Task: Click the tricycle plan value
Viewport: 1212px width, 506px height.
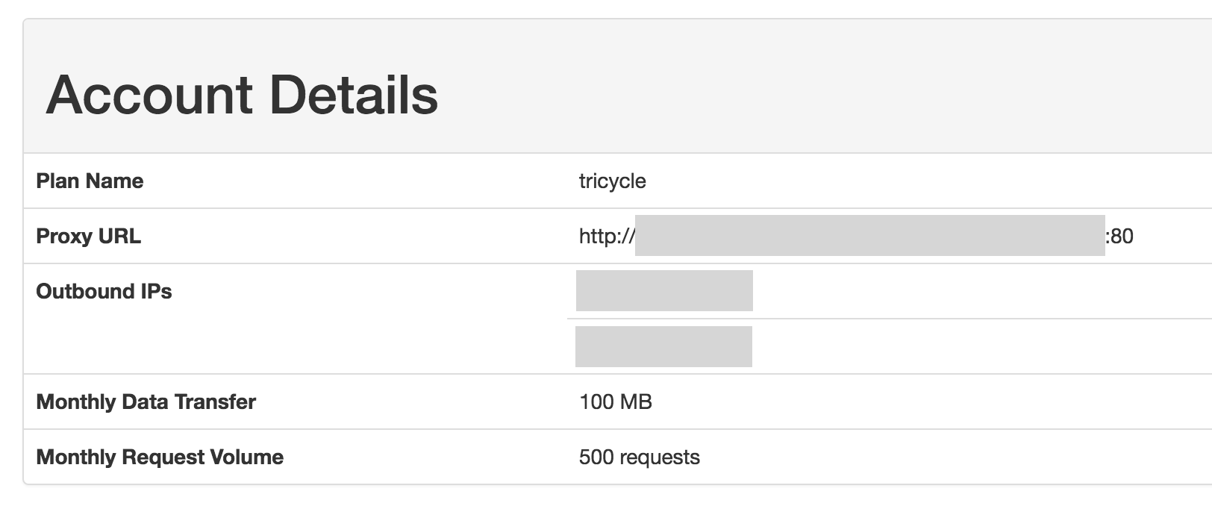Action: pyautogui.click(x=612, y=181)
